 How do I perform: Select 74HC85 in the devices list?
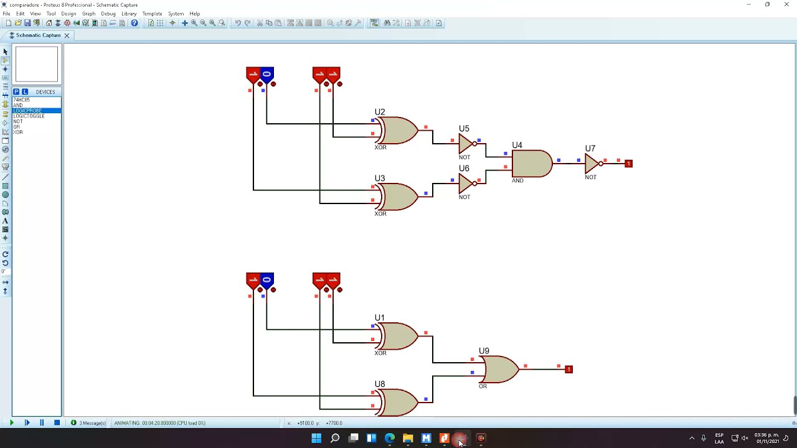click(x=22, y=100)
